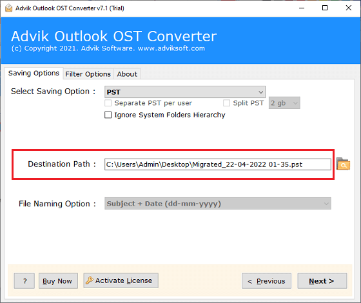Click the Advik envelope icon in the title bar
The image size is (361, 303).
pyautogui.click(x=8, y=8)
